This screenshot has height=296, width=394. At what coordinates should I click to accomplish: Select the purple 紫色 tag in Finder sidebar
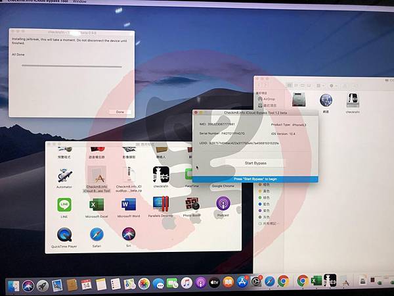(264, 210)
